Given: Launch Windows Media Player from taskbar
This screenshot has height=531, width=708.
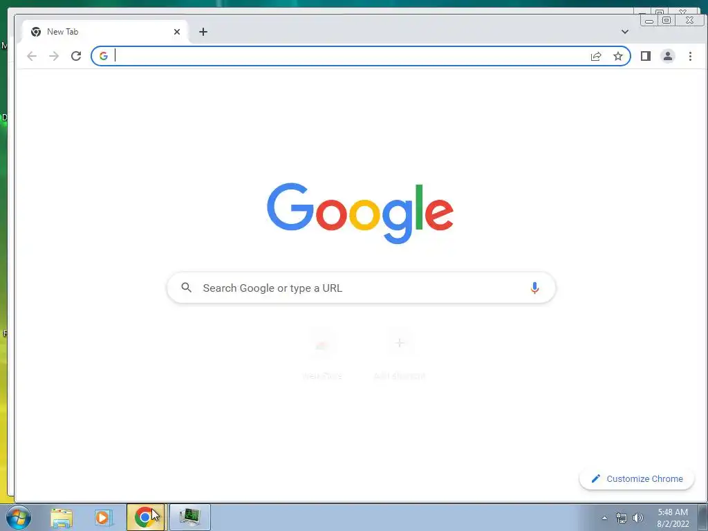Looking at the screenshot, I should pos(103,517).
